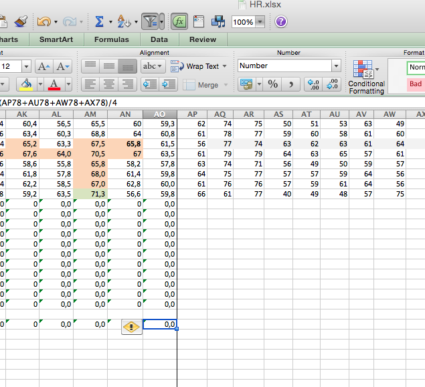Align text left in cell

pyautogui.click(x=90, y=84)
